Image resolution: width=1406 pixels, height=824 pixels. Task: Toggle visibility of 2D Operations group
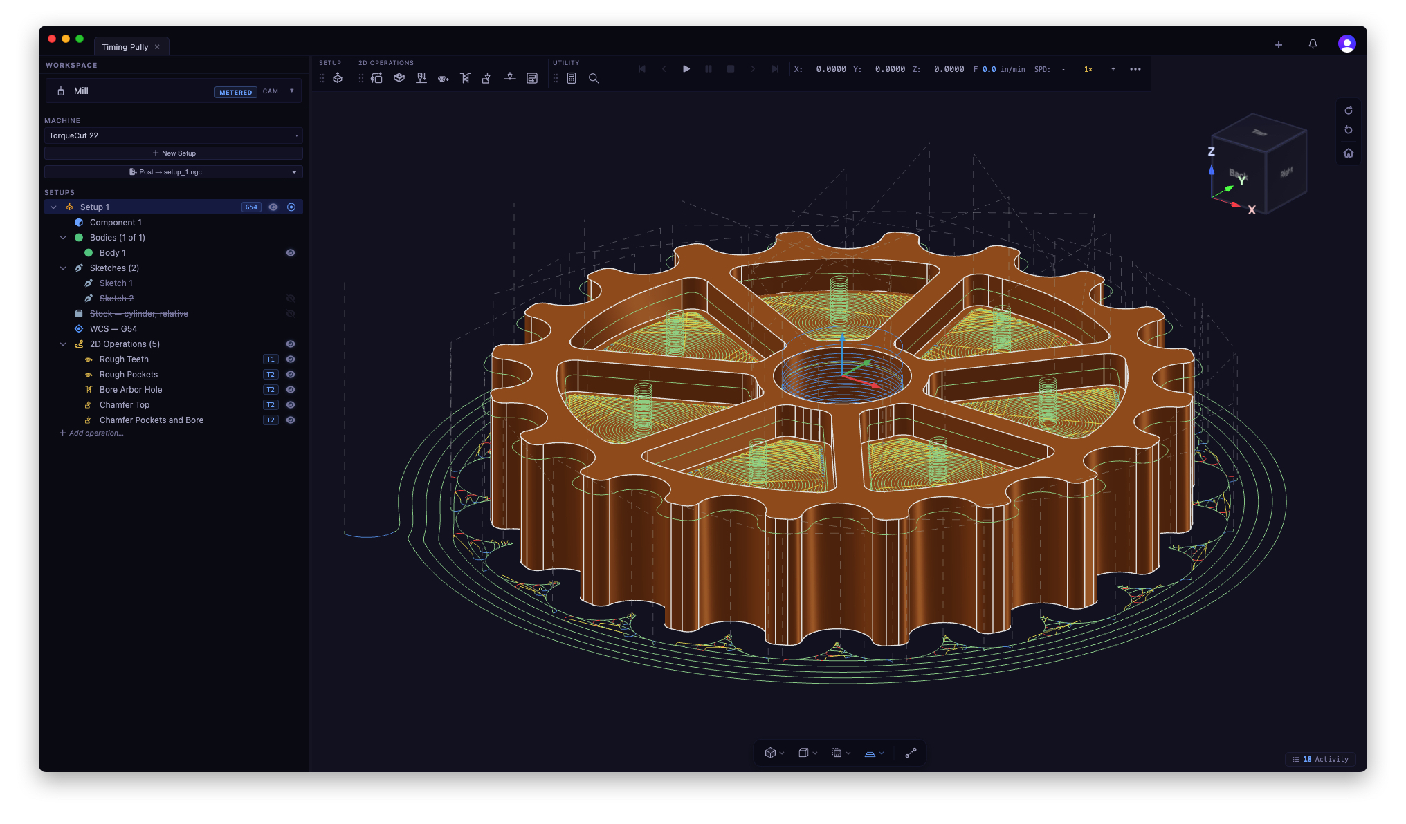[291, 344]
